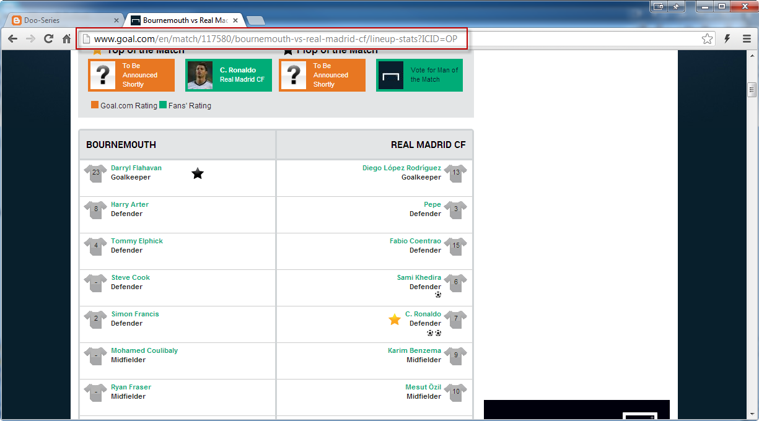Image resolution: width=759 pixels, height=421 pixels.
Task: Click the REAL MADRID CF team header
Action: [x=428, y=145]
